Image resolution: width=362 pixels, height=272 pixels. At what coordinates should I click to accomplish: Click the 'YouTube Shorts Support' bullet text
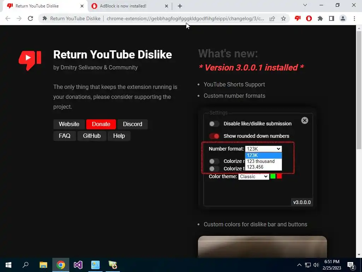pyautogui.click(x=234, y=84)
